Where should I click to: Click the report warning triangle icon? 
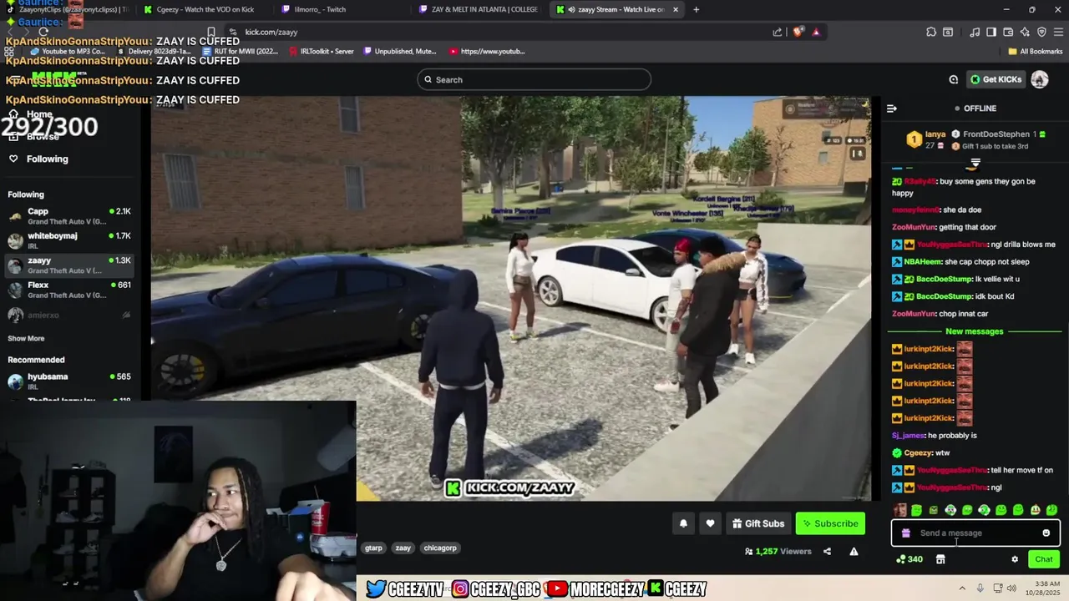(854, 551)
